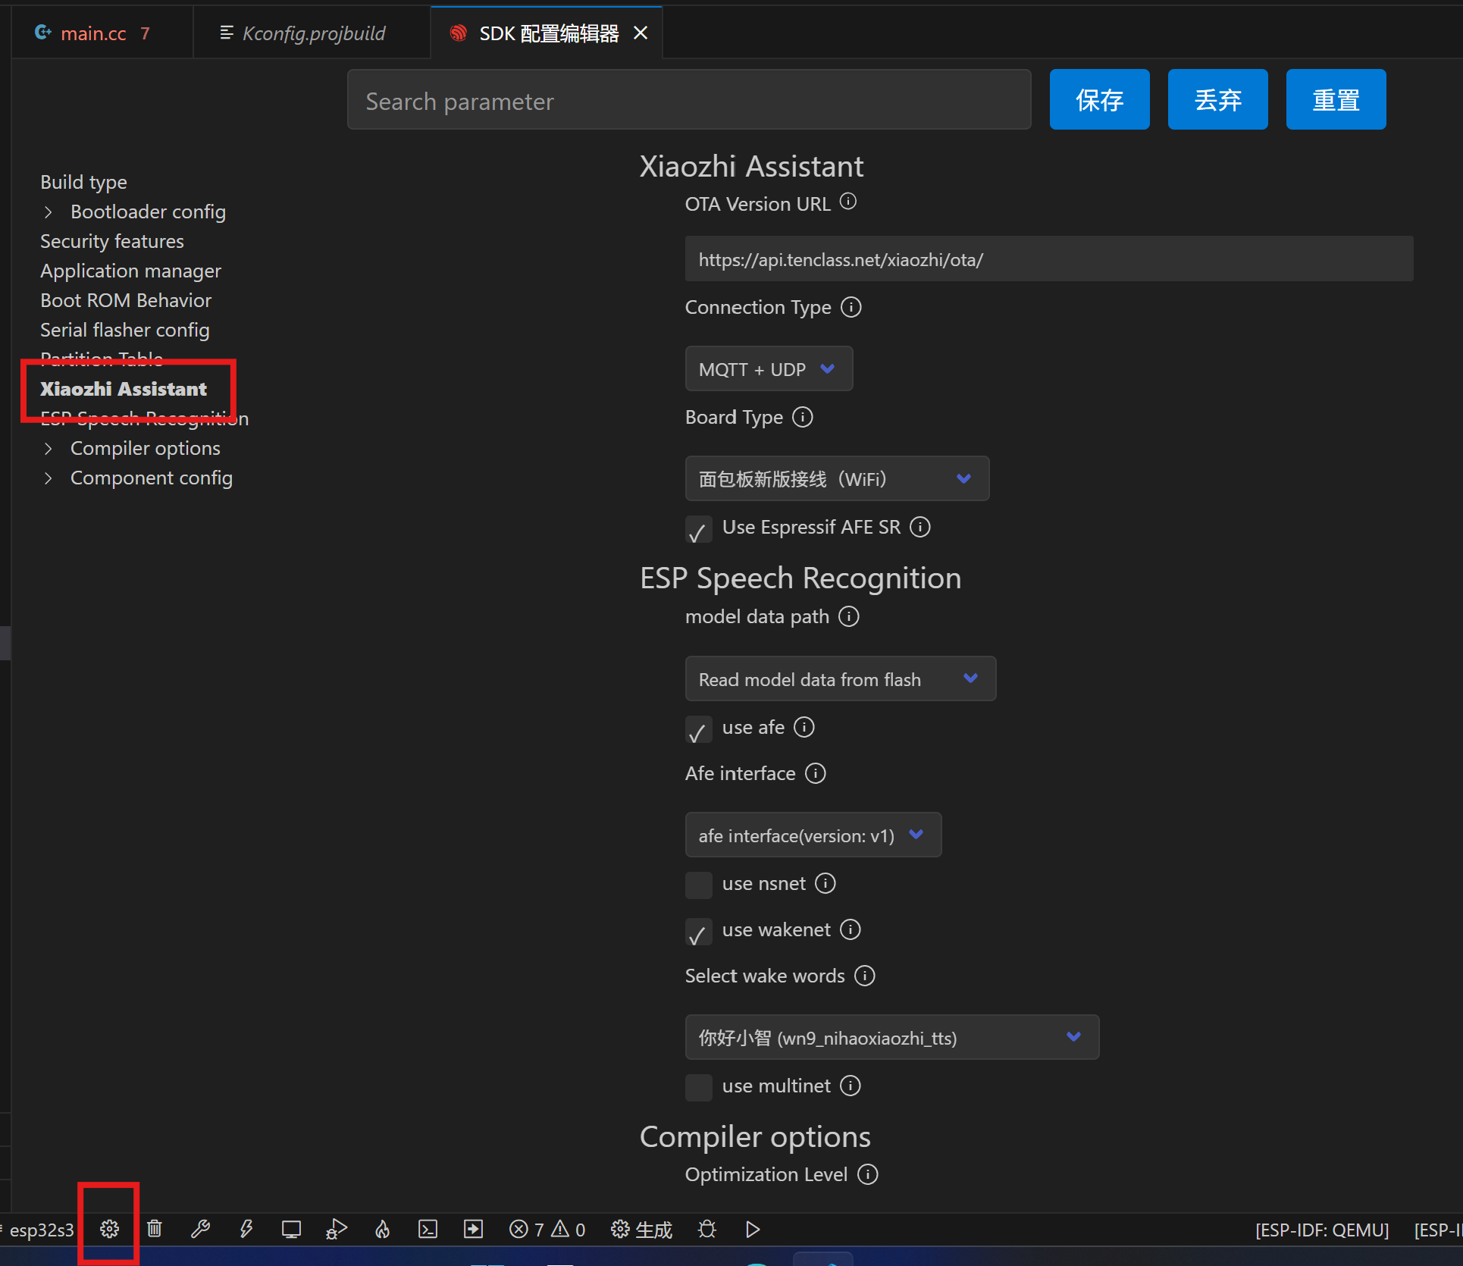This screenshot has width=1463, height=1266.
Task: Open the ESP-IDF terminal icon
Action: pyautogui.click(x=428, y=1229)
